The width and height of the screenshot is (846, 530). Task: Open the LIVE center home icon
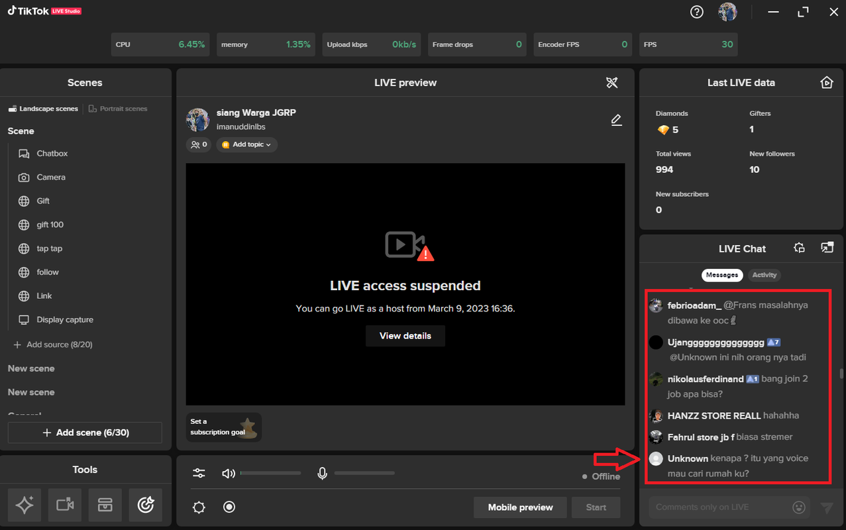click(x=826, y=83)
